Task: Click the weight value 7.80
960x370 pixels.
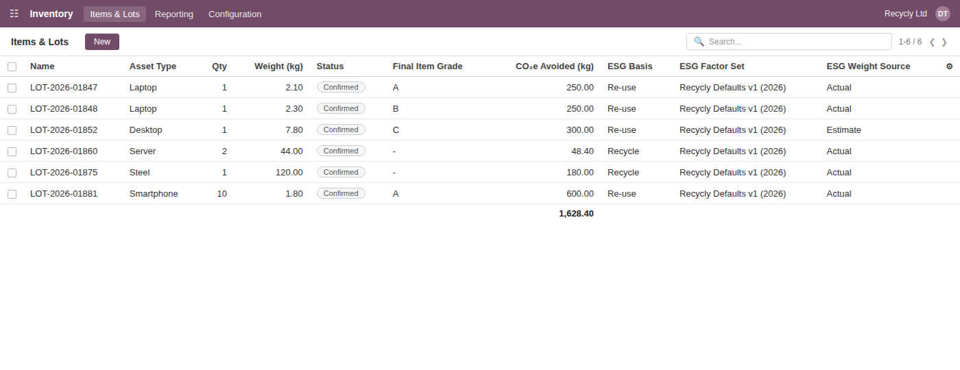Action: [x=294, y=130]
